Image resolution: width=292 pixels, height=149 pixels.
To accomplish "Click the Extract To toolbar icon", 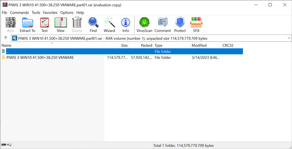I will click(28, 25).
